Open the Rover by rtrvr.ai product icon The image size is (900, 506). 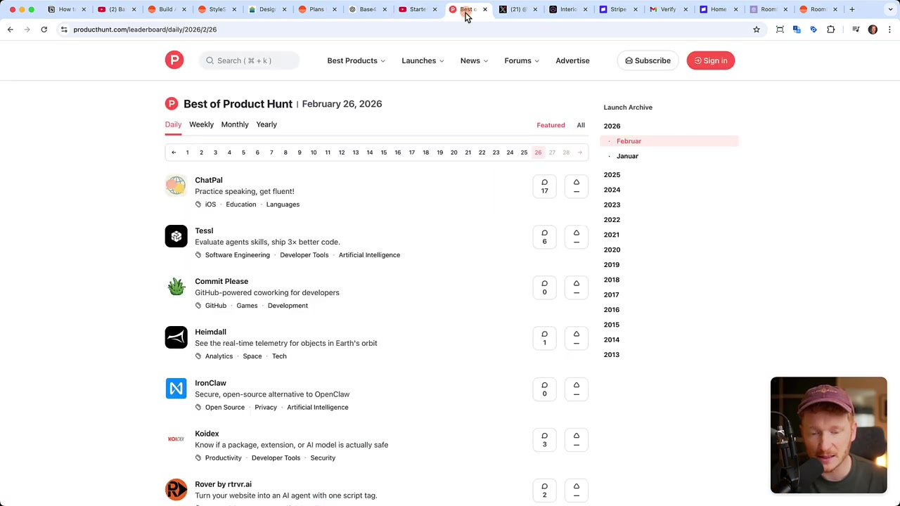176,490
